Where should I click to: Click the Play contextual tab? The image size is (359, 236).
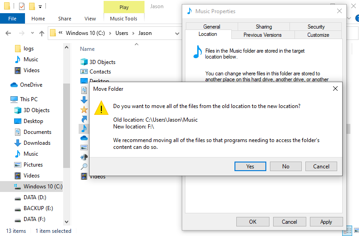(124, 7)
